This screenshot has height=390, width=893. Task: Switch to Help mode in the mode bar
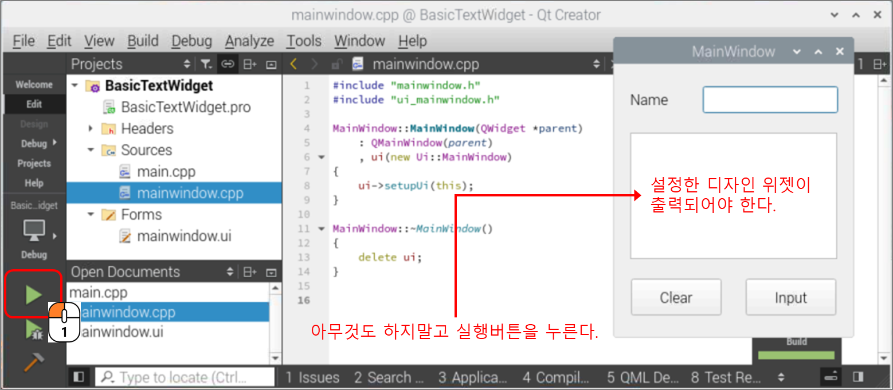(x=34, y=183)
